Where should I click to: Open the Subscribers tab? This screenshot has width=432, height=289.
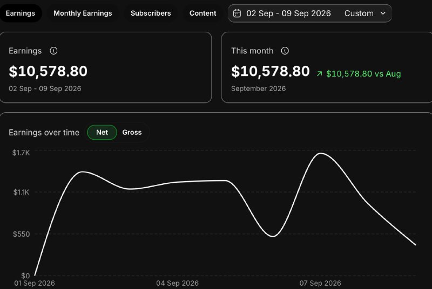[151, 13]
